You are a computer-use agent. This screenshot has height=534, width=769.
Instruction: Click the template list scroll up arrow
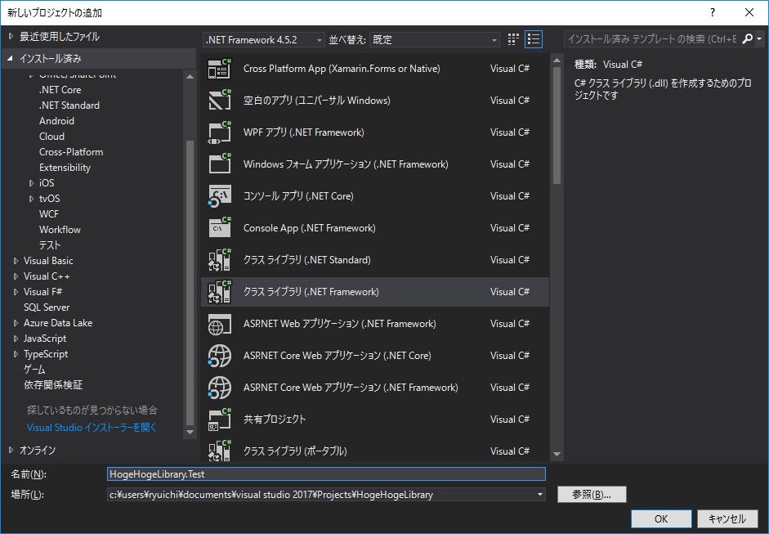[x=557, y=61]
